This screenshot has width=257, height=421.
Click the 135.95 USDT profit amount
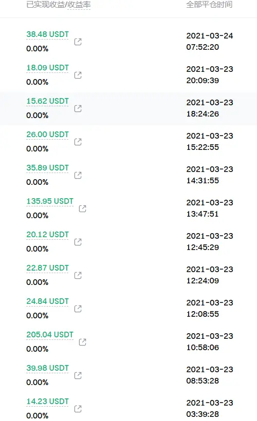[50, 201]
